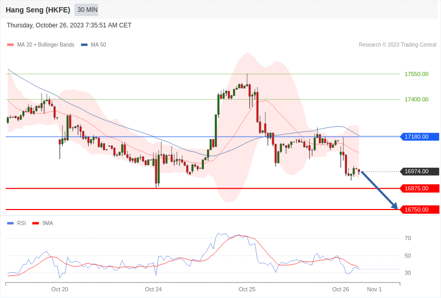Click the 17400.00 resistance label
Viewport: 441px width, 298px height.
[416, 99]
